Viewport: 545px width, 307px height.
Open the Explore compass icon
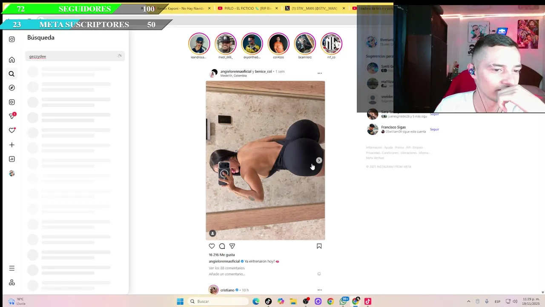12,88
